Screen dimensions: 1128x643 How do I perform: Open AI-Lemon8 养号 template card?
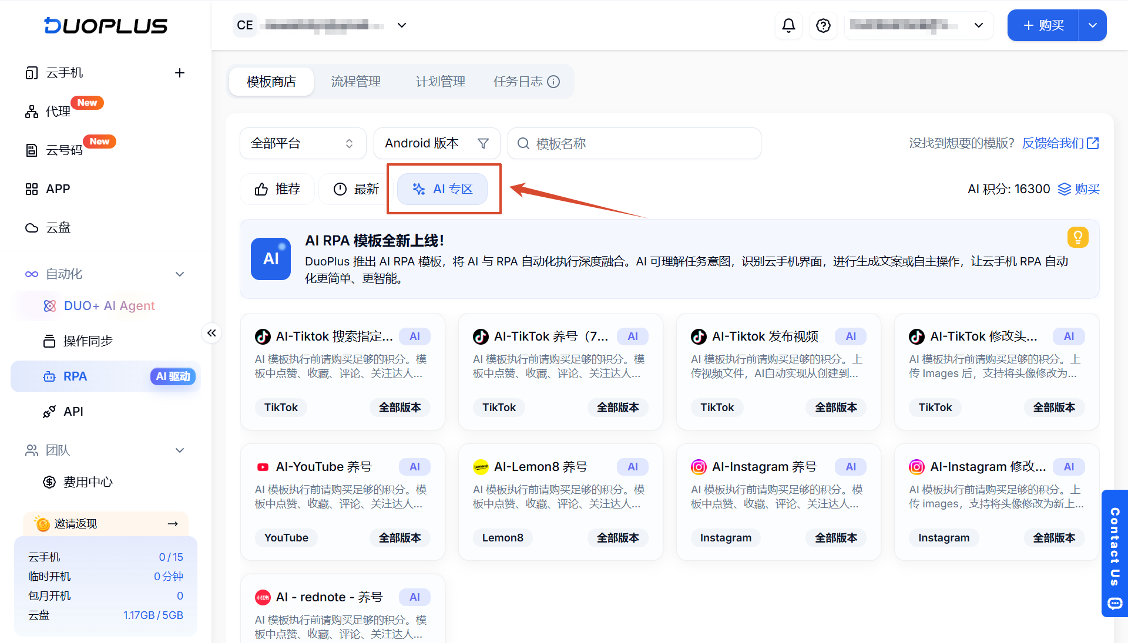coord(560,502)
